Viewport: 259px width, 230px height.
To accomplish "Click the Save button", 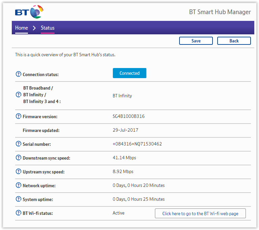I will (196, 41).
